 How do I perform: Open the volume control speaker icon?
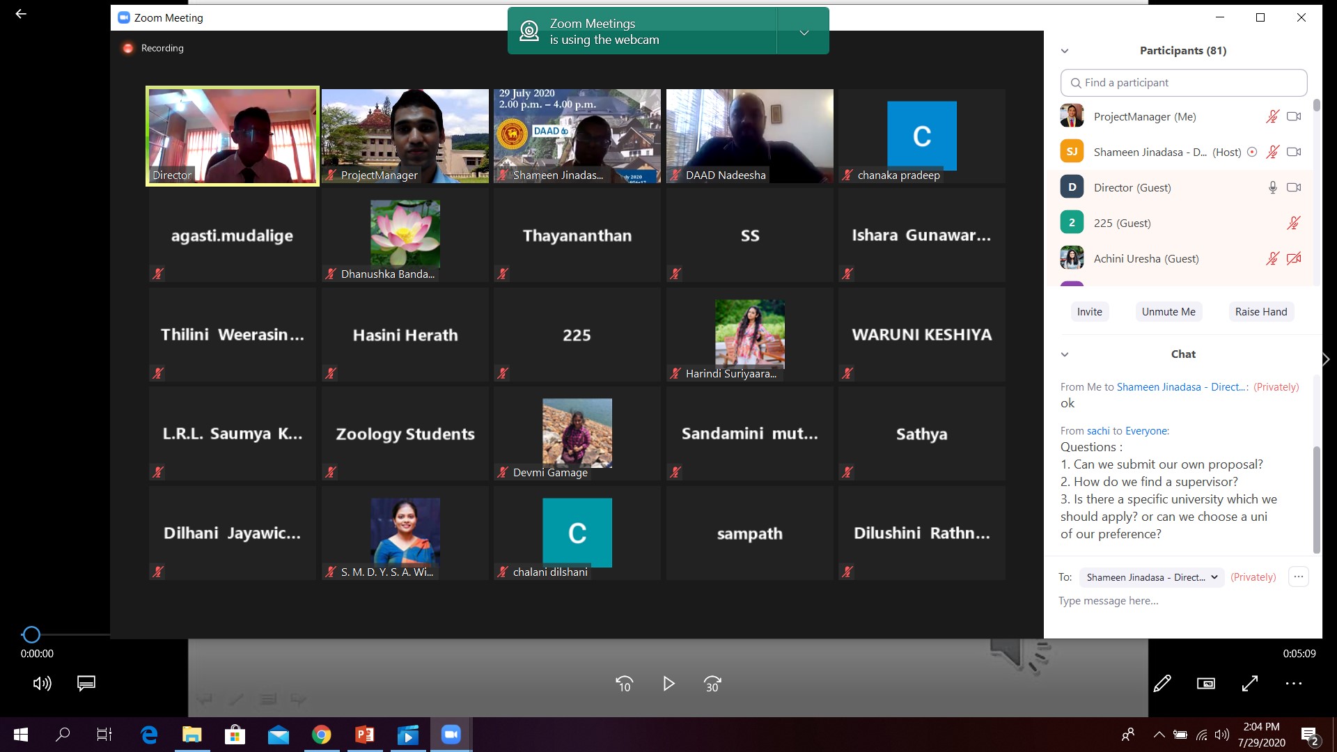click(42, 683)
